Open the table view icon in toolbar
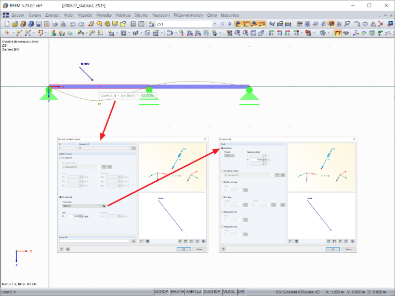 point(141,24)
